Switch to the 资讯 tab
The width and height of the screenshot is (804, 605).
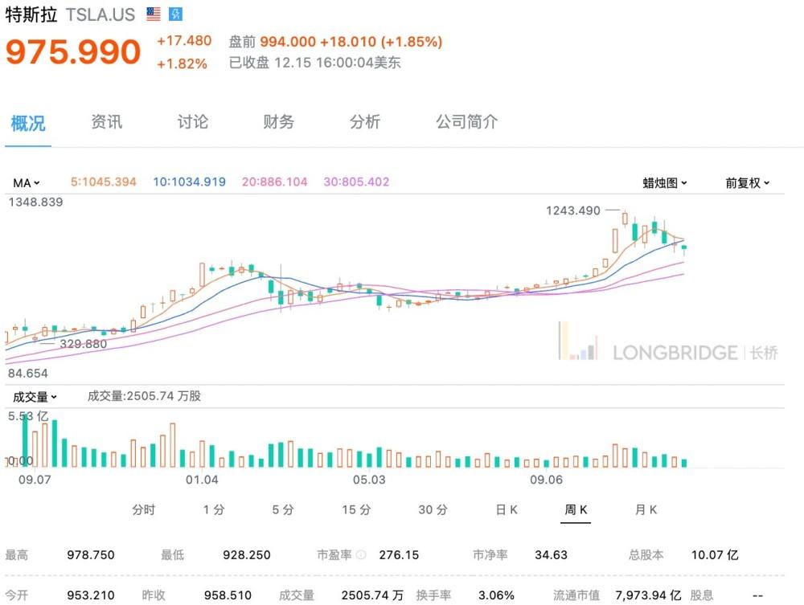107,122
